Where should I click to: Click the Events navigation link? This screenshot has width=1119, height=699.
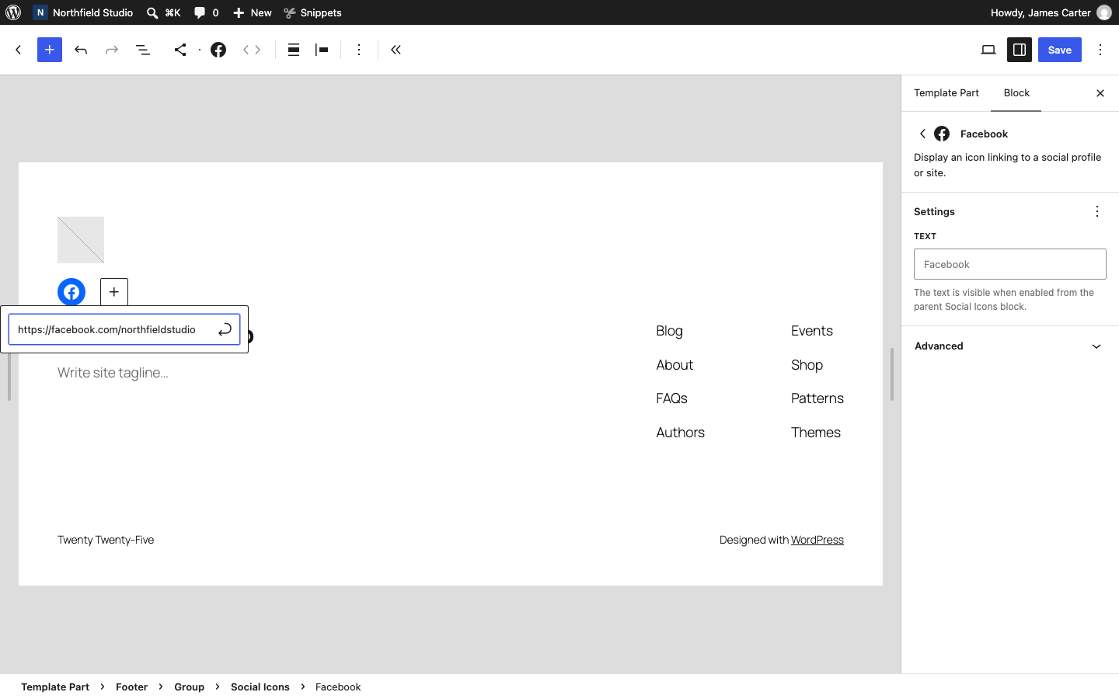tap(812, 331)
